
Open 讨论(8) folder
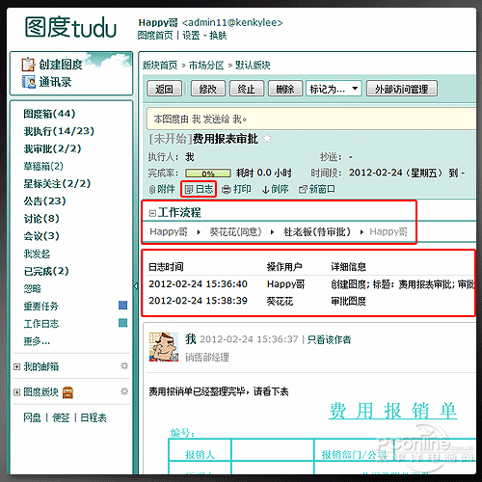41,219
